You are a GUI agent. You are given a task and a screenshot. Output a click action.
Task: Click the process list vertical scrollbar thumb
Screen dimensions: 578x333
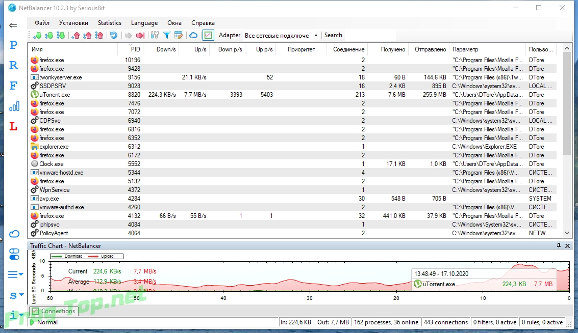pyautogui.click(x=567, y=104)
